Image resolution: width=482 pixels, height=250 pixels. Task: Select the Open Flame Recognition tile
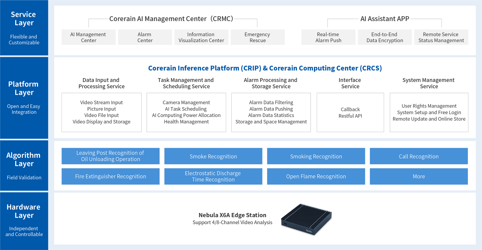pos(316,176)
